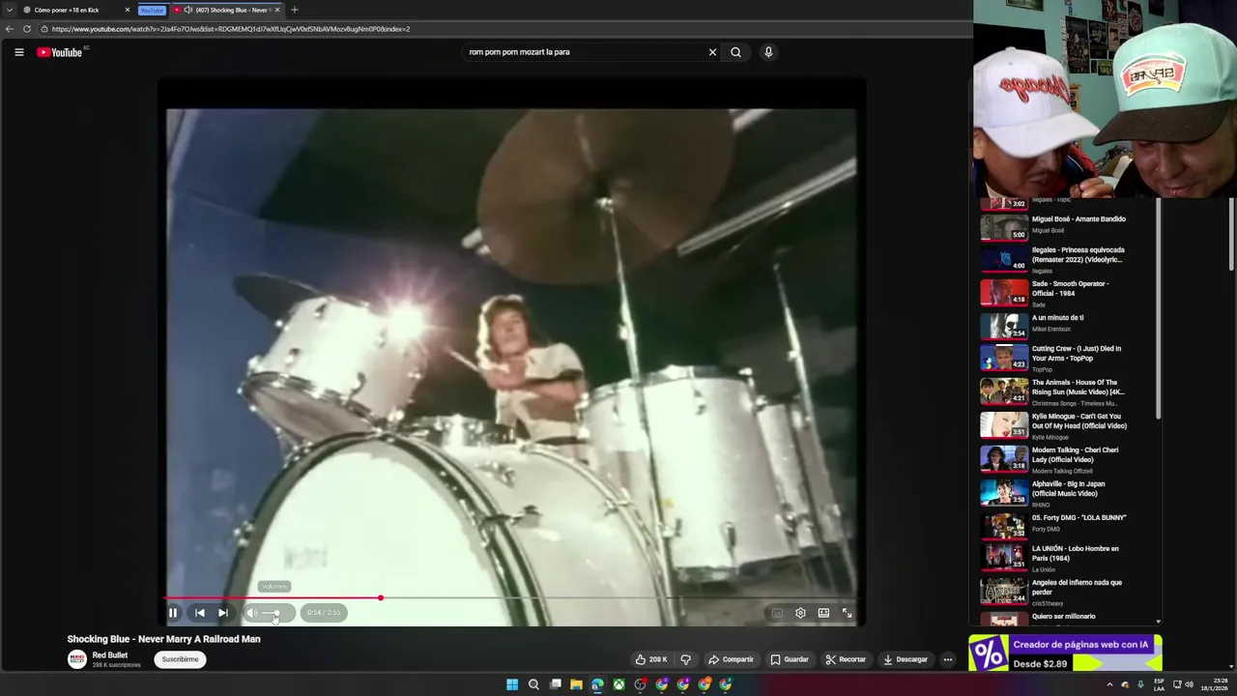Click the browser address bar URL

pyautogui.click(x=231, y=29)
